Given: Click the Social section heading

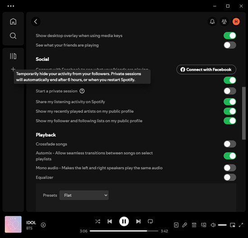Looking at the screenshot, I should (x=42, y=59).
